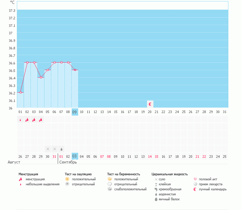This screenshot has width=242, height=210.
Task: Click the 36.5 temperature point on day 09
Action: (x=75, y=70)
